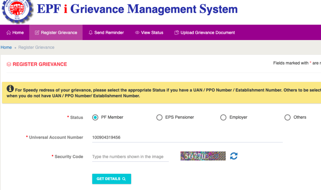The width and height of the screenshot is (321, 190).
Task: Open the Register Grievance menu tab
Action: click(x=56, y=33)
